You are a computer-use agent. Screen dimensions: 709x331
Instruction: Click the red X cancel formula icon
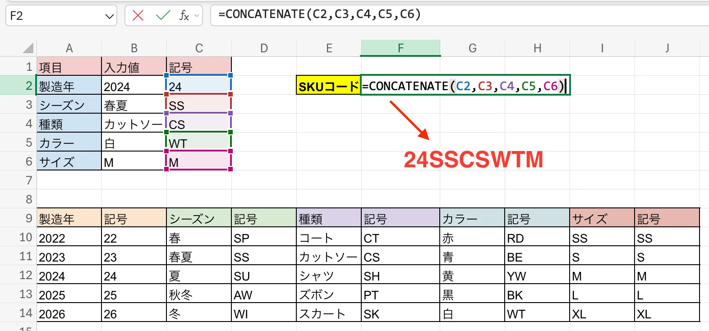[138, 16]
